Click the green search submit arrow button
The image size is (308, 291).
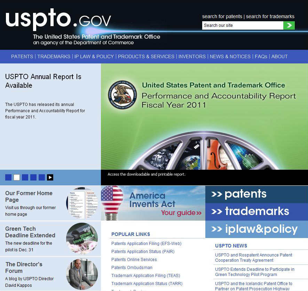point(289,25)
